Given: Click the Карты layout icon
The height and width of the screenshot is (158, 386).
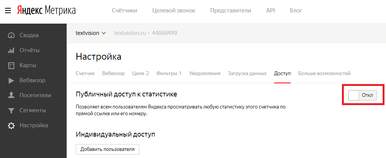Looking at the screenshot, I should pos(11,65).
